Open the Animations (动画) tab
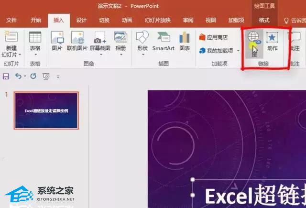This screenshot has width=306, height=208. 127,20
